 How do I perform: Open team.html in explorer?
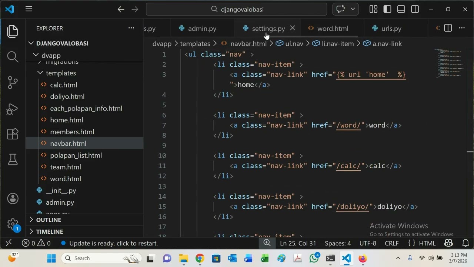(84, 167)
